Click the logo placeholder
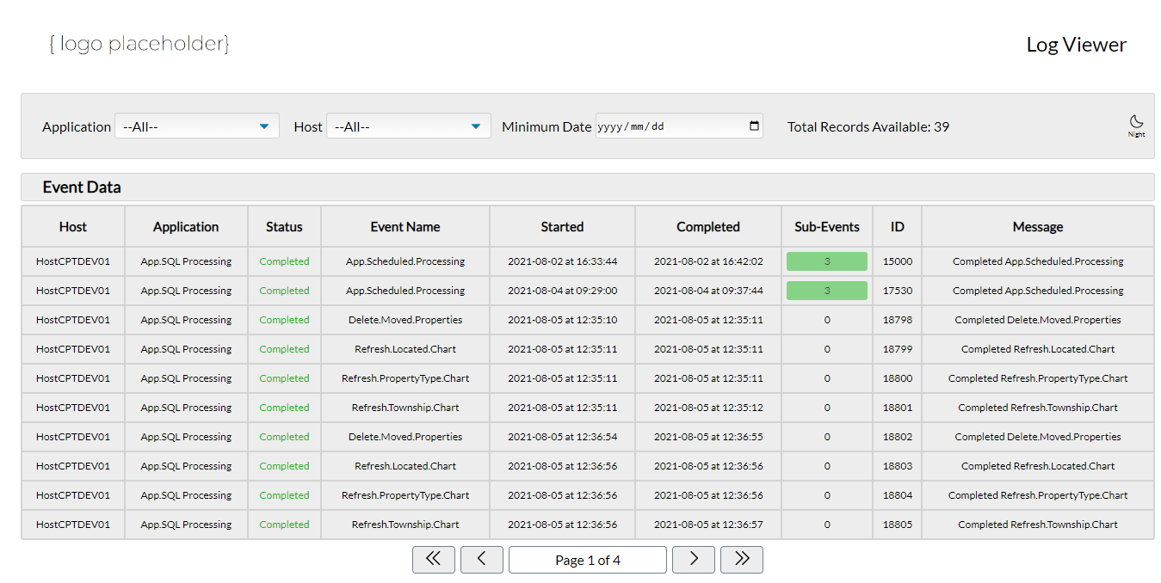1161x583 pixels. pyautogui.click(x=139, y=43)
